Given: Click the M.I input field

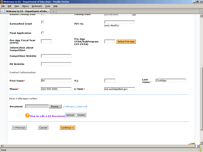Looking at the screenshot, I should 110,81.
